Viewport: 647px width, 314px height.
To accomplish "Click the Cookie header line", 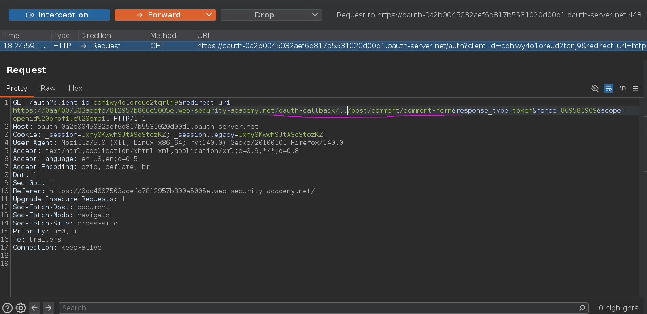I will pos(168,135).
